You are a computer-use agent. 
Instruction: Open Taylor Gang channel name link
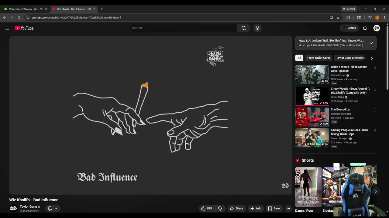(28, 206)
